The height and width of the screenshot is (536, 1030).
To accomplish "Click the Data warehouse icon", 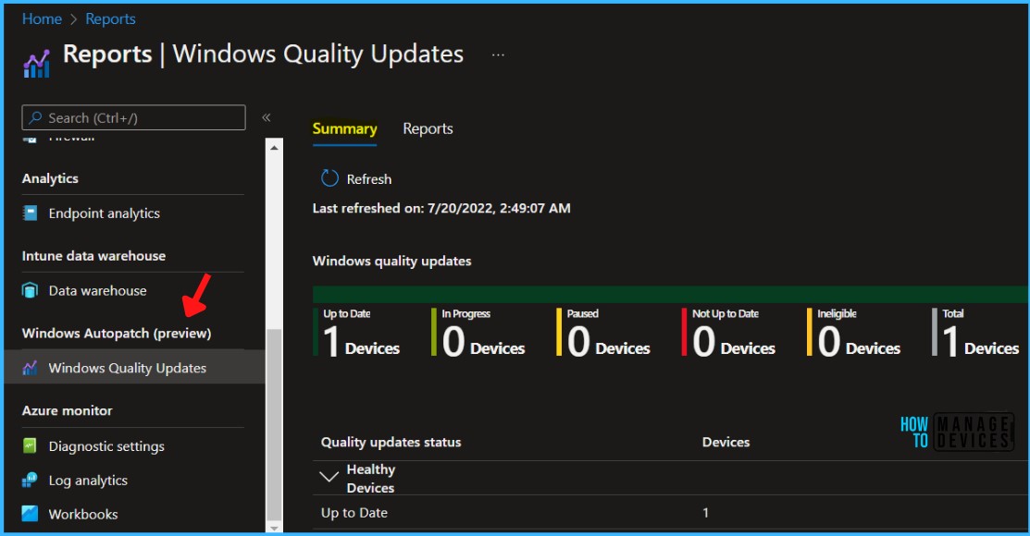I will pos(31,290).
